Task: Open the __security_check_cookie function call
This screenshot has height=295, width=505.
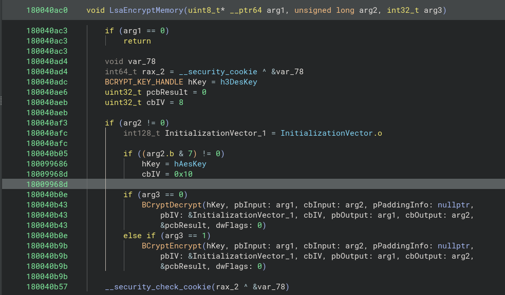Action: click(x=158, y=287)
